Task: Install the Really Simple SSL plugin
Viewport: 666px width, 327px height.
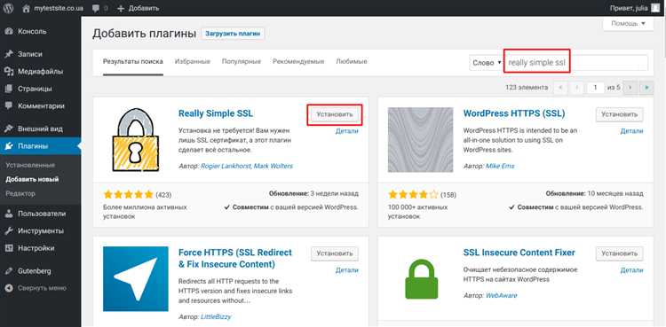Action: 335,114
